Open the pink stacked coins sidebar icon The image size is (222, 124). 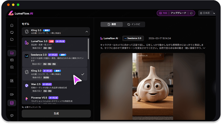pos(12,103)
